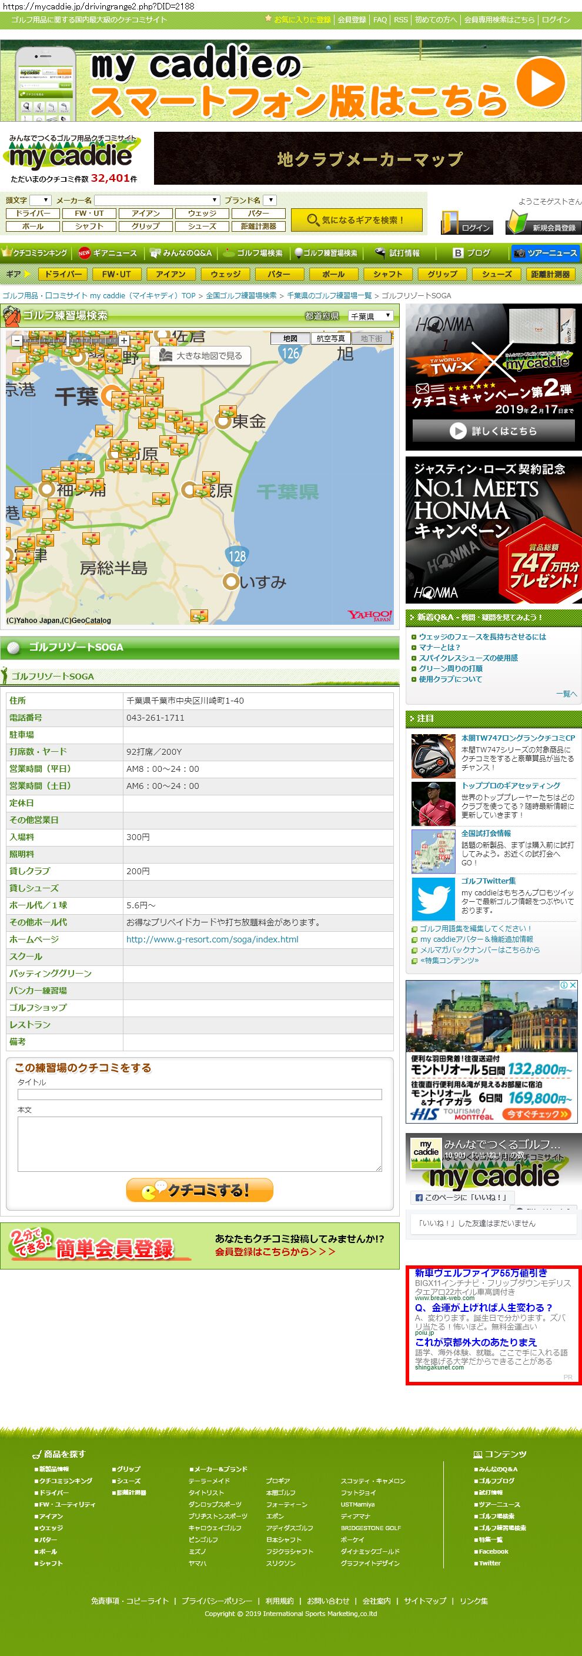
Task: Switch map to 航空写真 view
Action: [331, 338]
